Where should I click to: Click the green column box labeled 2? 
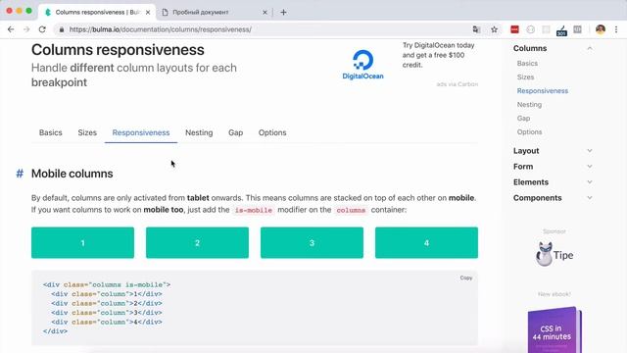tap(197, 242)
